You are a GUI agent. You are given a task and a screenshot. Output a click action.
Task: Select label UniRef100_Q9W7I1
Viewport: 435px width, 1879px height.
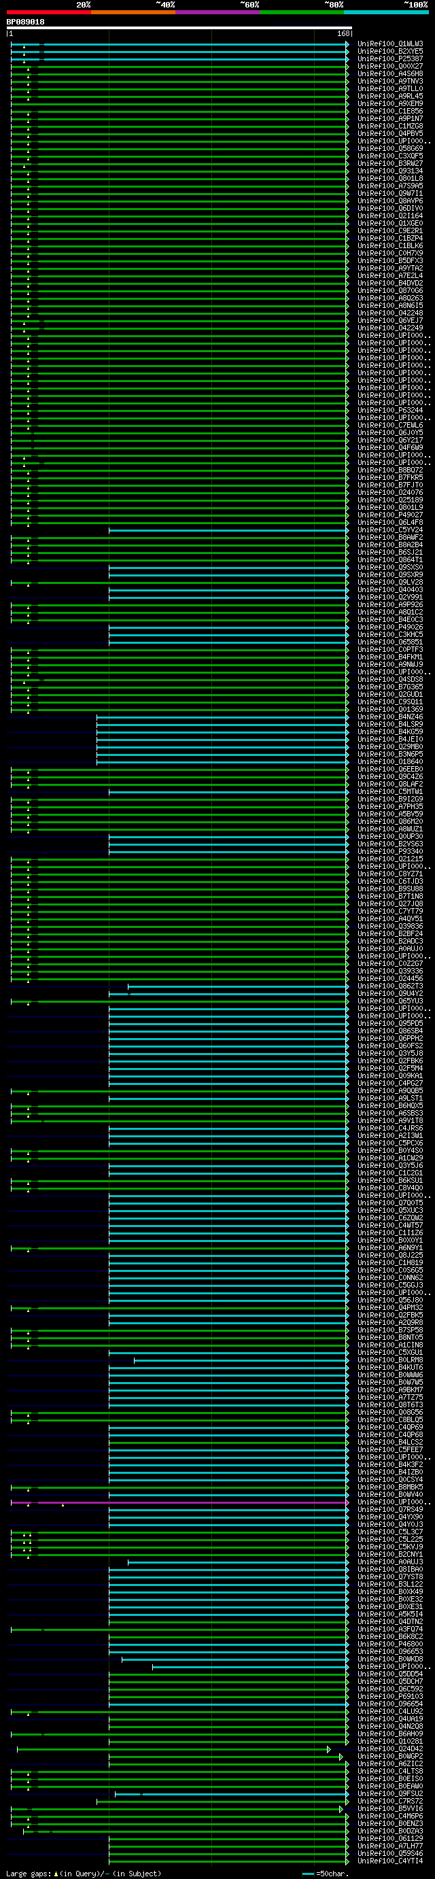[x=389, y=193]
